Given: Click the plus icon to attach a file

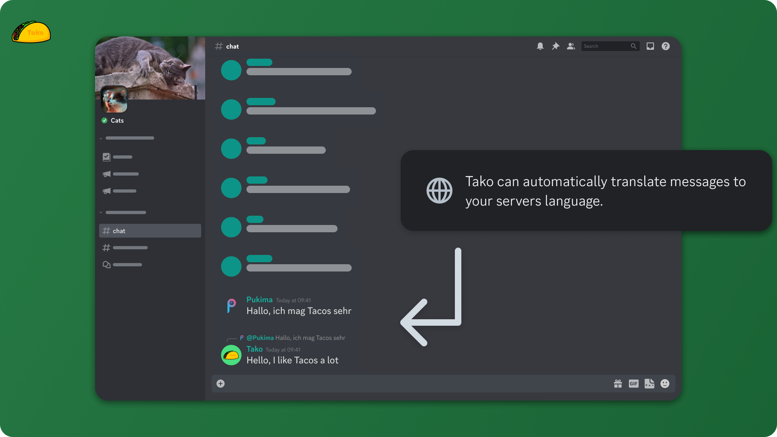Looking at the screenshot, I should 220,383.
